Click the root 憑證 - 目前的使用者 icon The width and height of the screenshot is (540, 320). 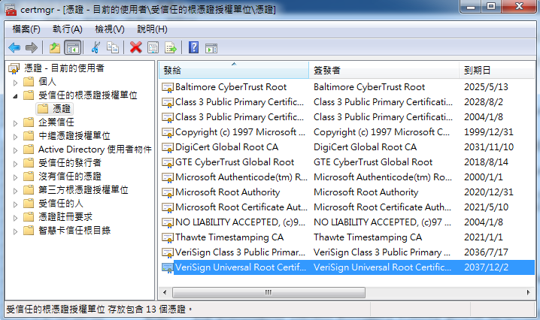(x=14, y=68)
